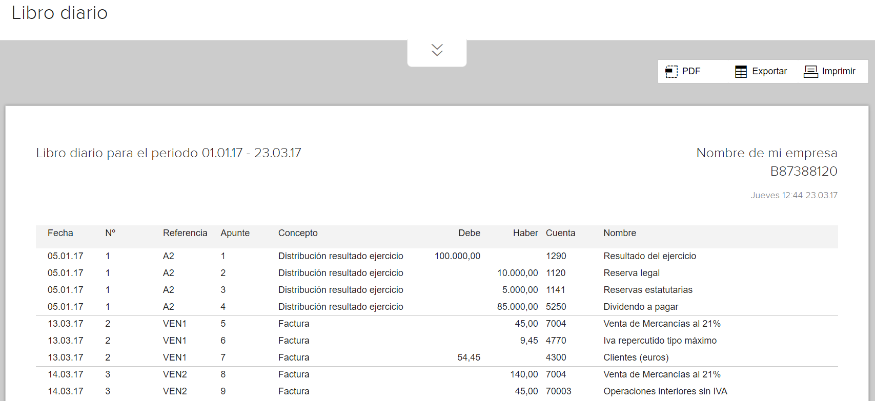Expand the filter panel with double chevron
The image size is (875, 401).
pos(437,50)
